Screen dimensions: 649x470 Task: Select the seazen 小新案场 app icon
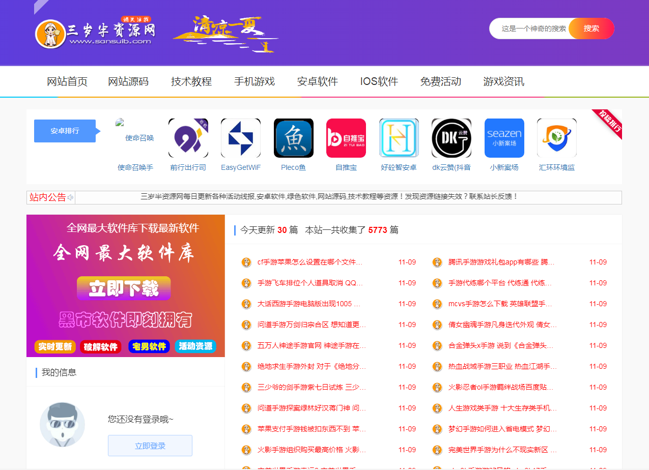coord(504,138)
